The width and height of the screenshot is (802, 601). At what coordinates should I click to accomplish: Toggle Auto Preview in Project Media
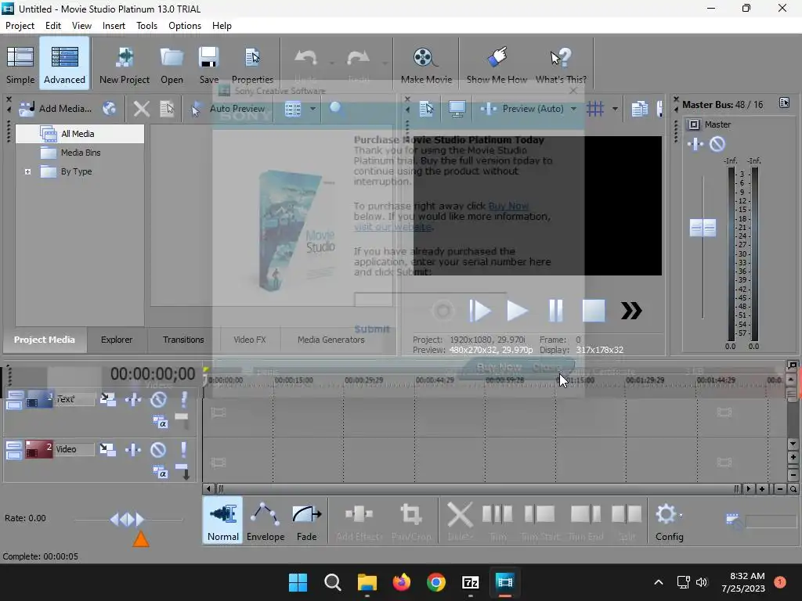[228, 108]
